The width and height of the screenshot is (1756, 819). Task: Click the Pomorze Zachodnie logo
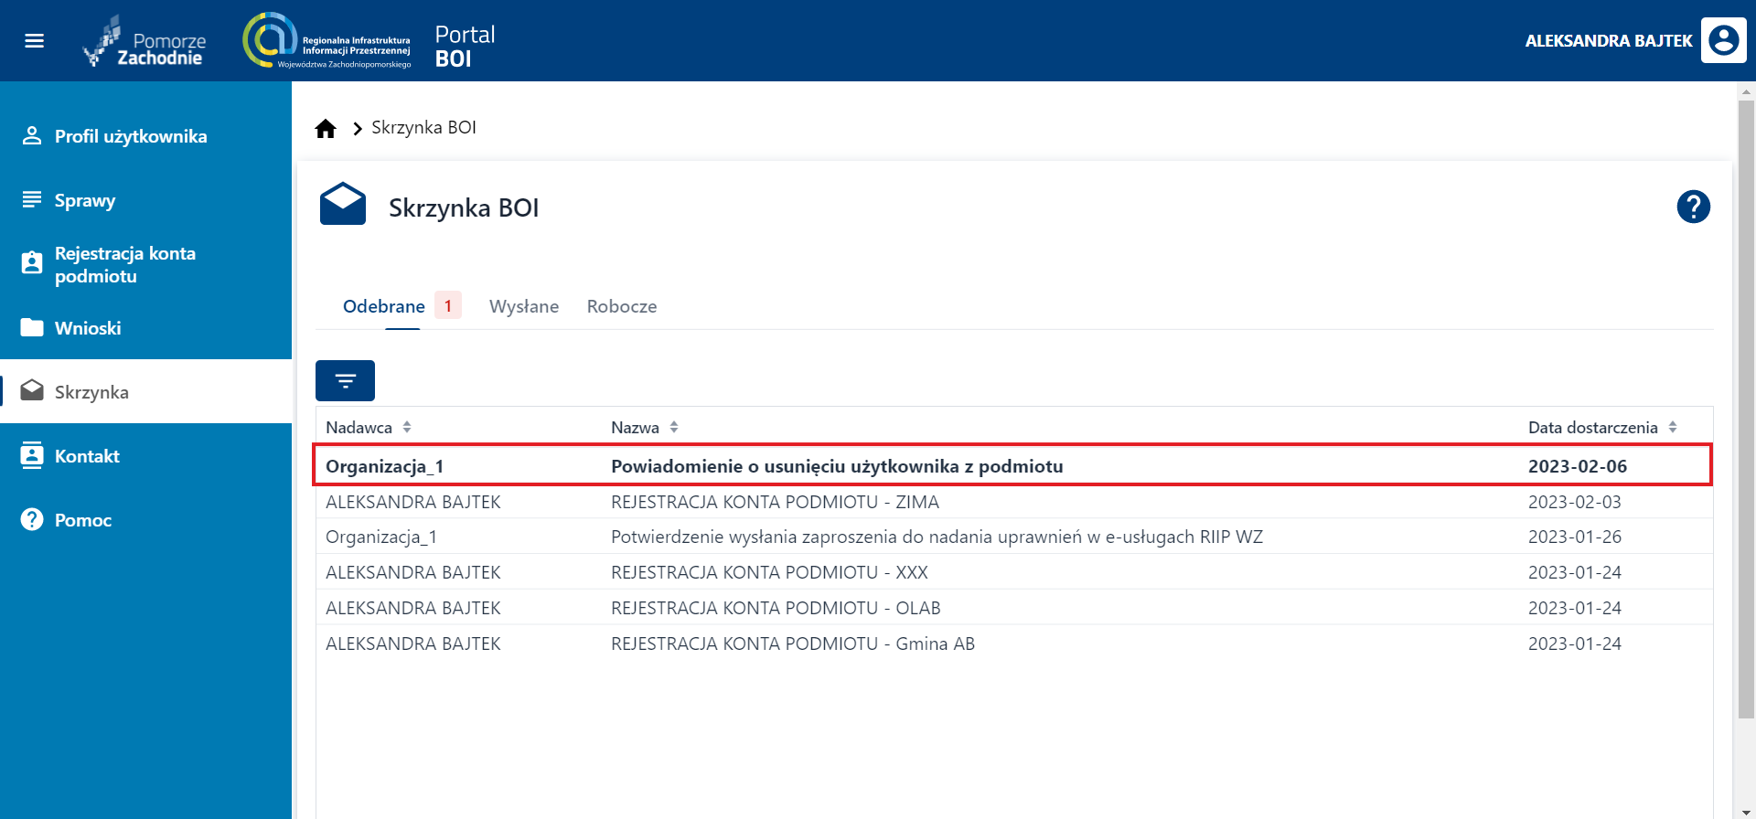pos(146,42)
